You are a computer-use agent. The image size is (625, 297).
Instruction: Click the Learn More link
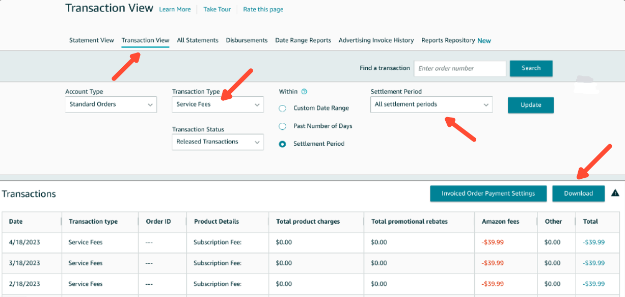pos(175,9)
